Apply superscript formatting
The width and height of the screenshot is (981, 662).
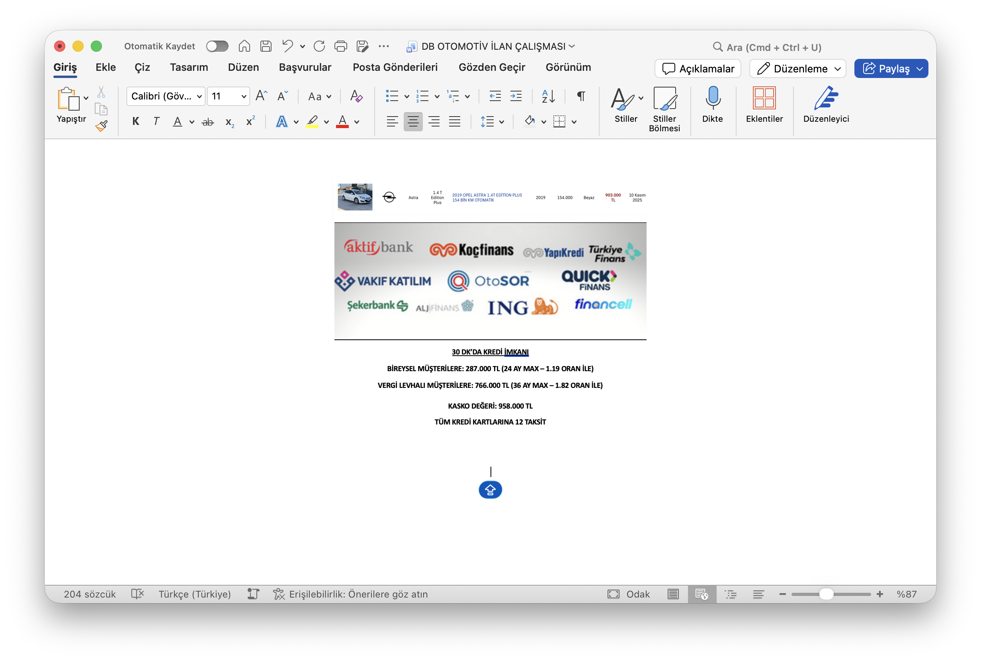pos(250,121)
